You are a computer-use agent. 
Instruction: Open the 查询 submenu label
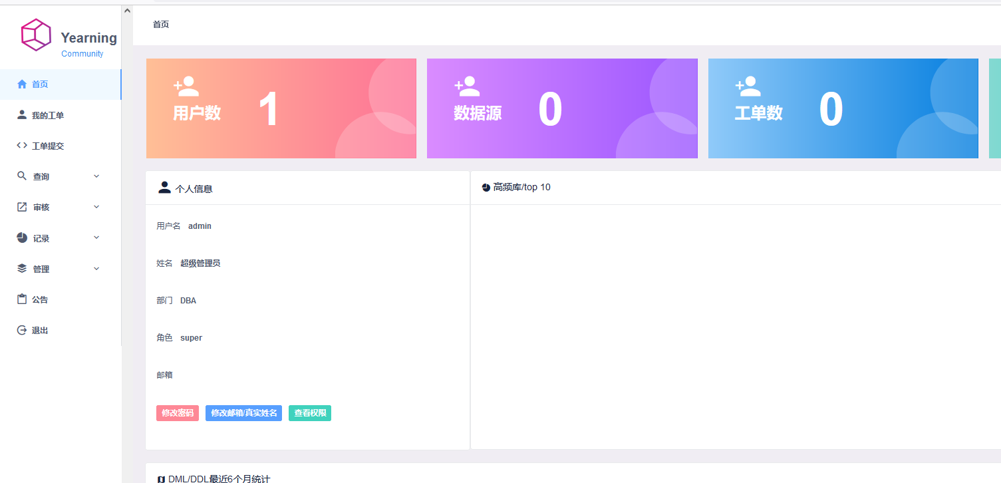[41, 177]
